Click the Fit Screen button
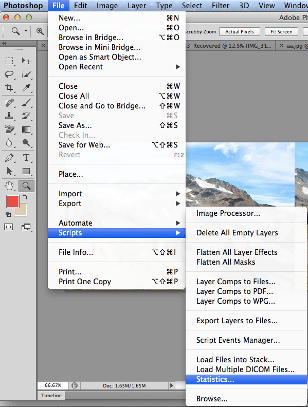Image resolution: width=308 pixels, height=407 pixels. (281, 32)
